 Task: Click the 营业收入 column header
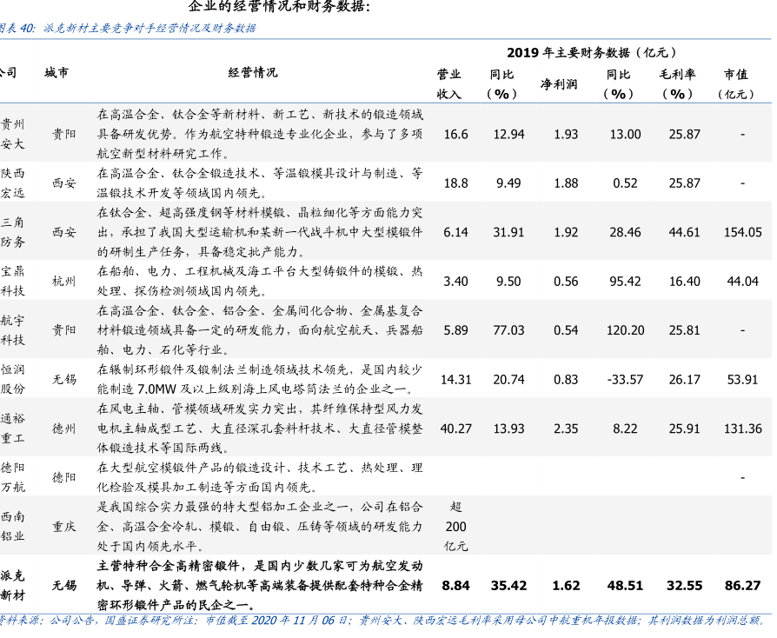click(x=449, y=83)
